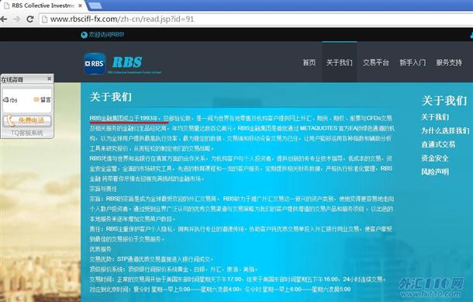Viewport: 473px width, 302px height.
Task: Click the underlined text RBS金融集团成立于1993年
Action: 124,118
